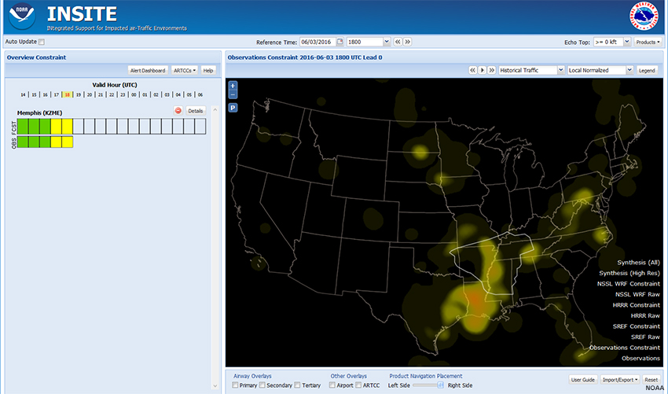The width and height of the screenshot is (668, 394).
Task: Select Synthesis (All) product
Action: point(638,263)
